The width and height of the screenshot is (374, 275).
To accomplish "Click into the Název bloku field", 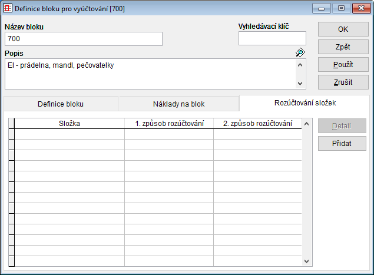I will point(83,39).
